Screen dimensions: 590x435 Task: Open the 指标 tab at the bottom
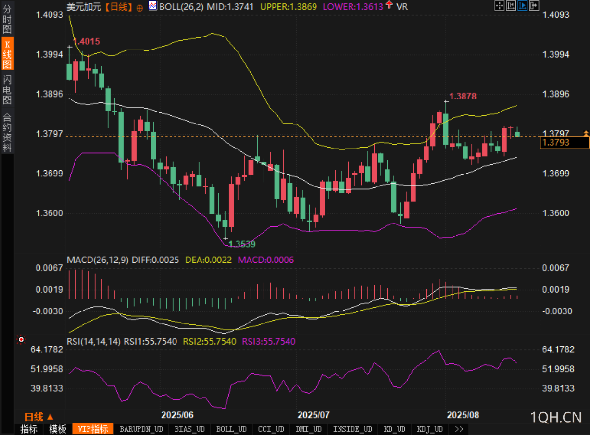(x=29, y=429)
